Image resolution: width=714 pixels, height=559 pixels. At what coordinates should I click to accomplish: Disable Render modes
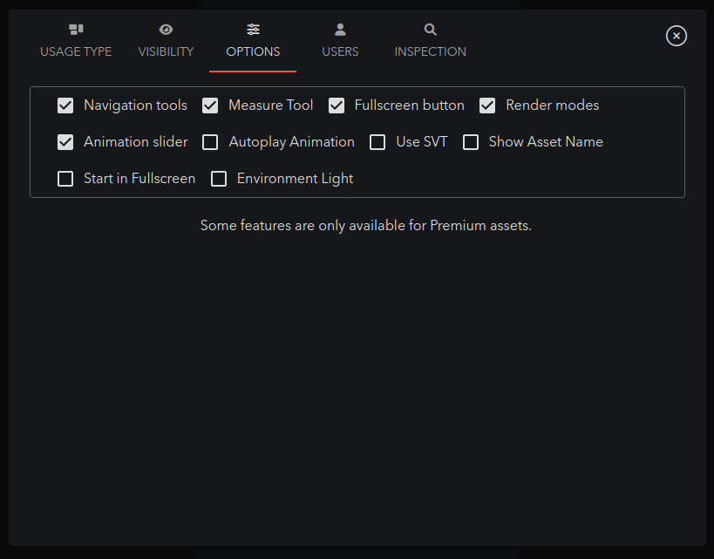487,106
